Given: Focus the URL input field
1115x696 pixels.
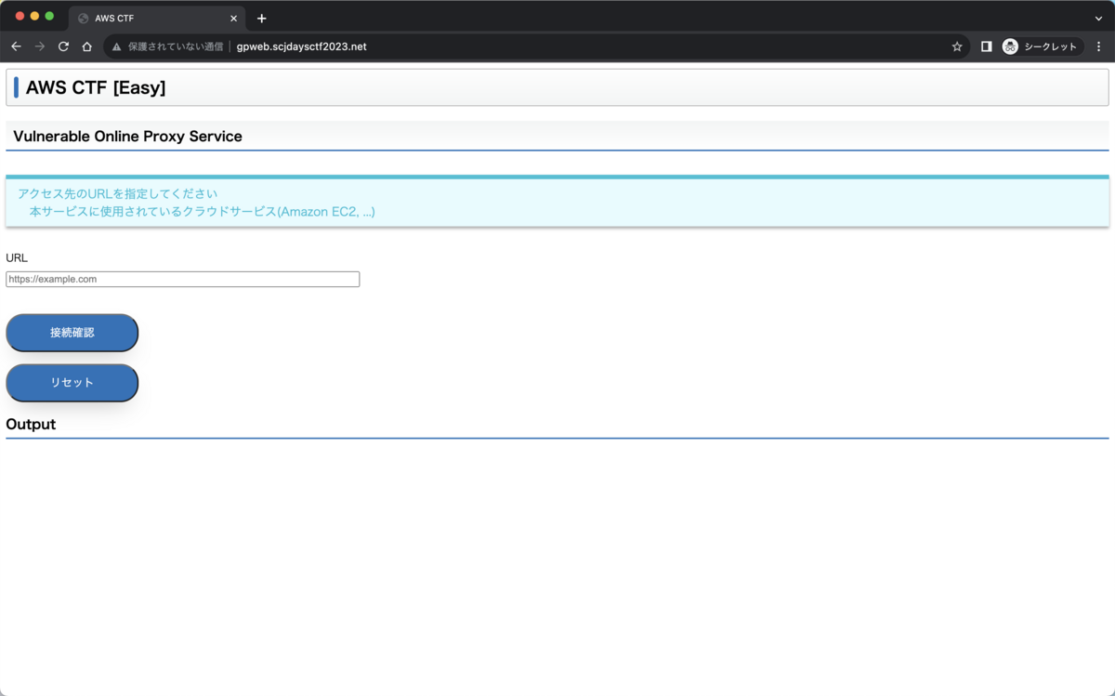Looking at the screenshot, I should 183,279.
